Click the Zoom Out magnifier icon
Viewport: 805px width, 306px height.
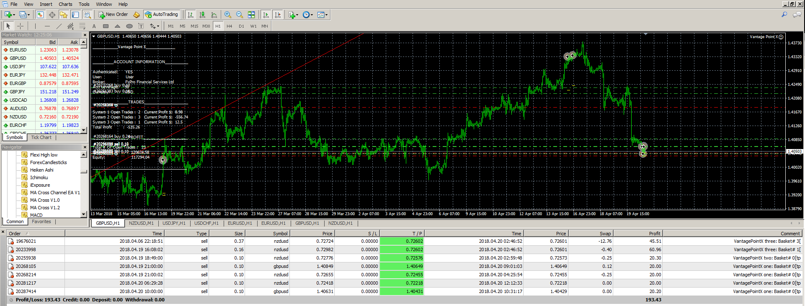239,15
